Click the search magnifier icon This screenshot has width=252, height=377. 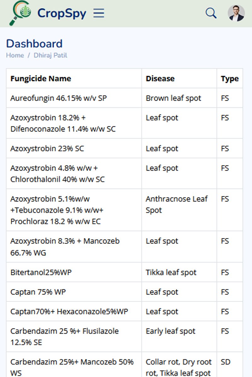pyautogui.click(x=211, y=13)
